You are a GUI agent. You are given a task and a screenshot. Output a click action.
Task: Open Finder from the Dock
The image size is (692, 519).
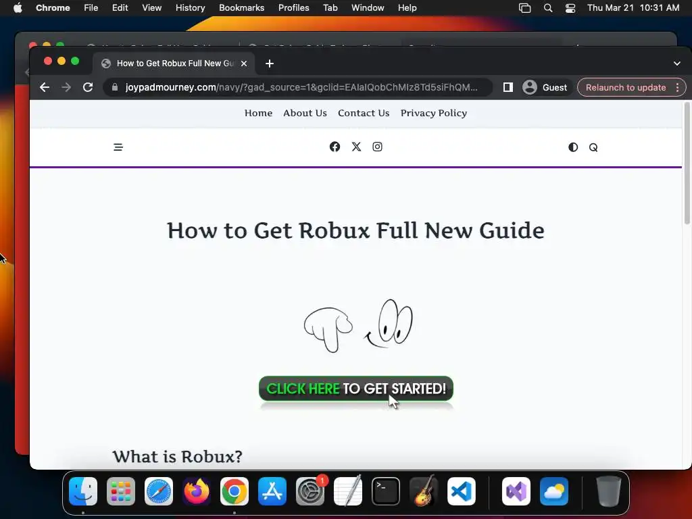83,491
